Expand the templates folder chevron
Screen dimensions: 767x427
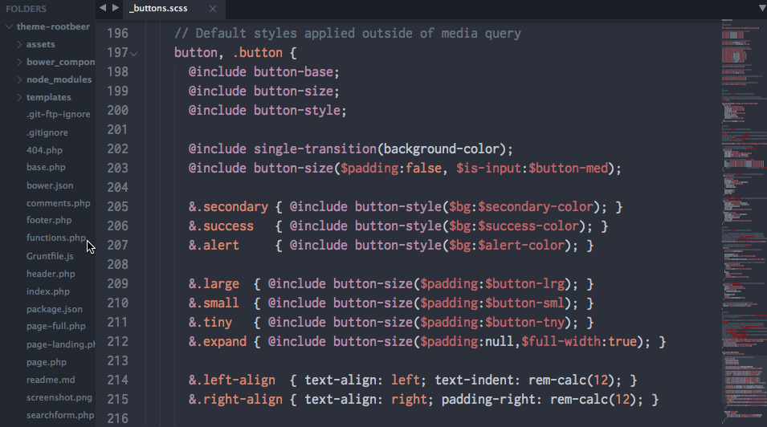coord(19,97)
